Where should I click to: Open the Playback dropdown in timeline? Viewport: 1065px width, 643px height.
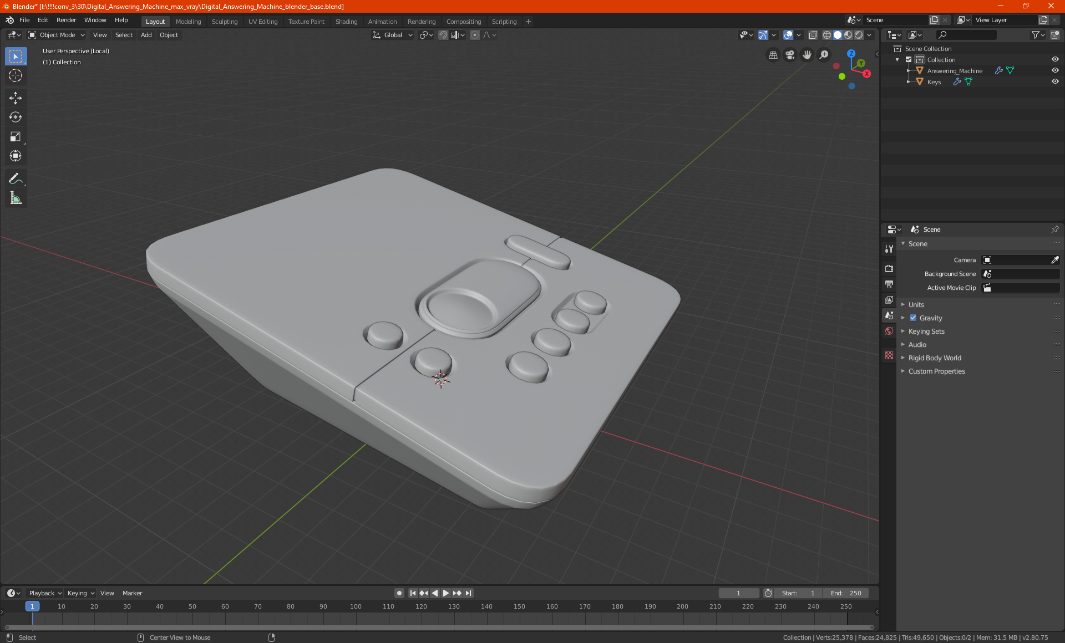pos(45,593)
